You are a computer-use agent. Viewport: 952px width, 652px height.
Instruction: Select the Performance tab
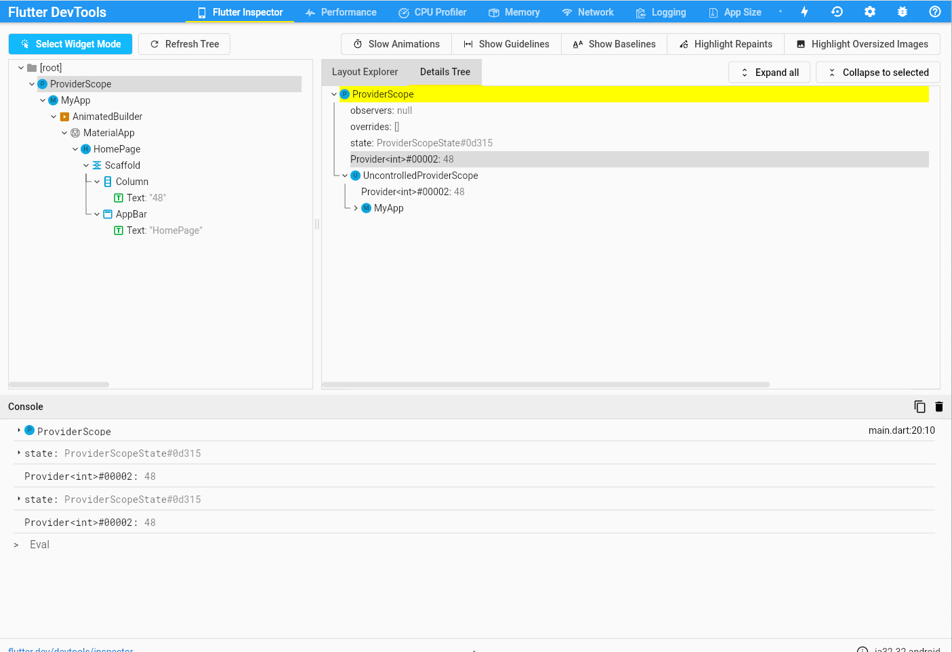341,12
